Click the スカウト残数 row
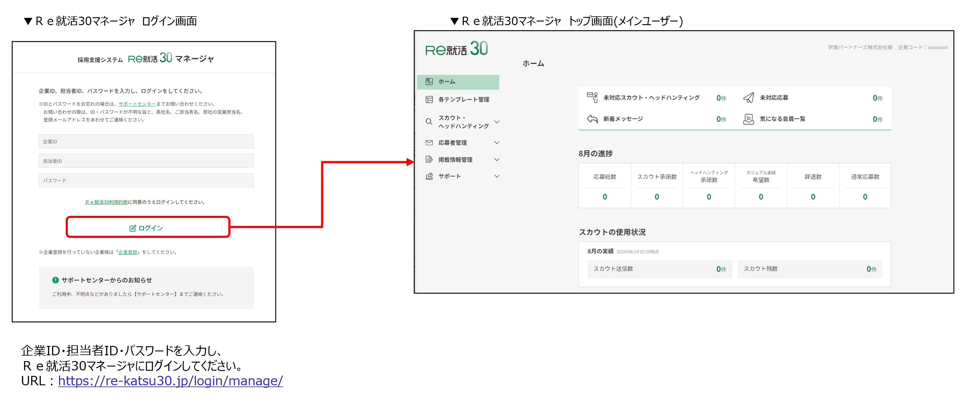This screenshot has height=411, width=970. (x=810, y=269)
